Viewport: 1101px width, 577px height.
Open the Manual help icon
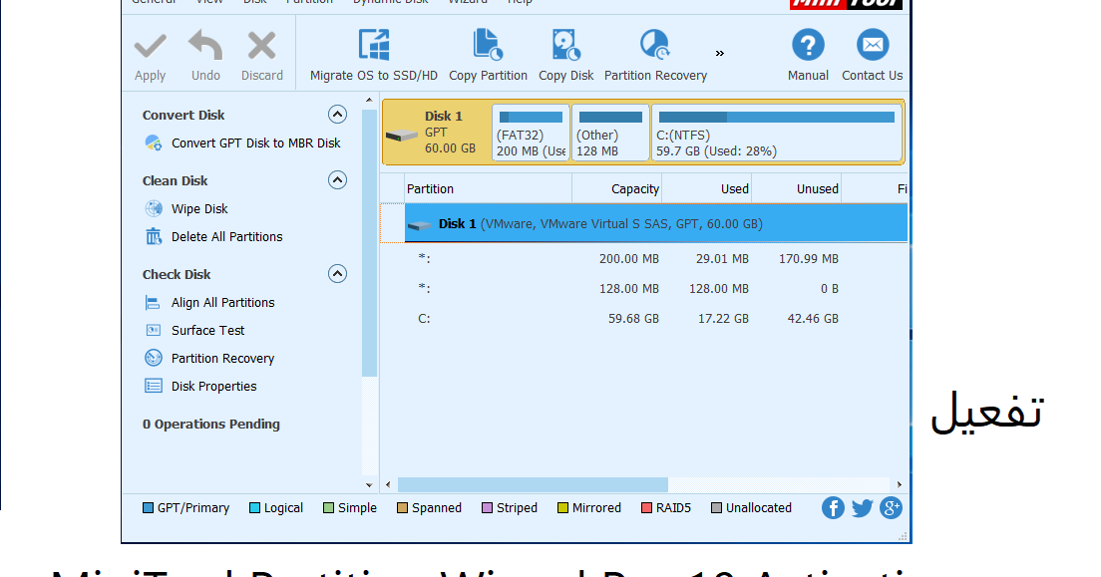(x=808, y=45)
